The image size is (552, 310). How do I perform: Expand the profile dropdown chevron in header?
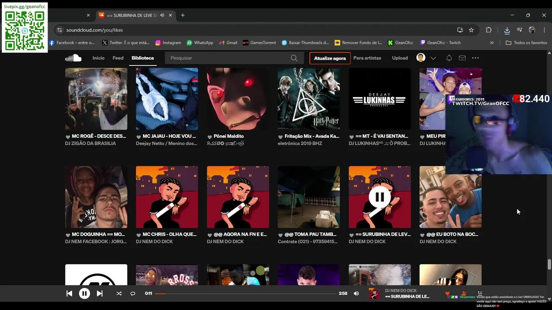pyautogui.click(x=433, y=58)
